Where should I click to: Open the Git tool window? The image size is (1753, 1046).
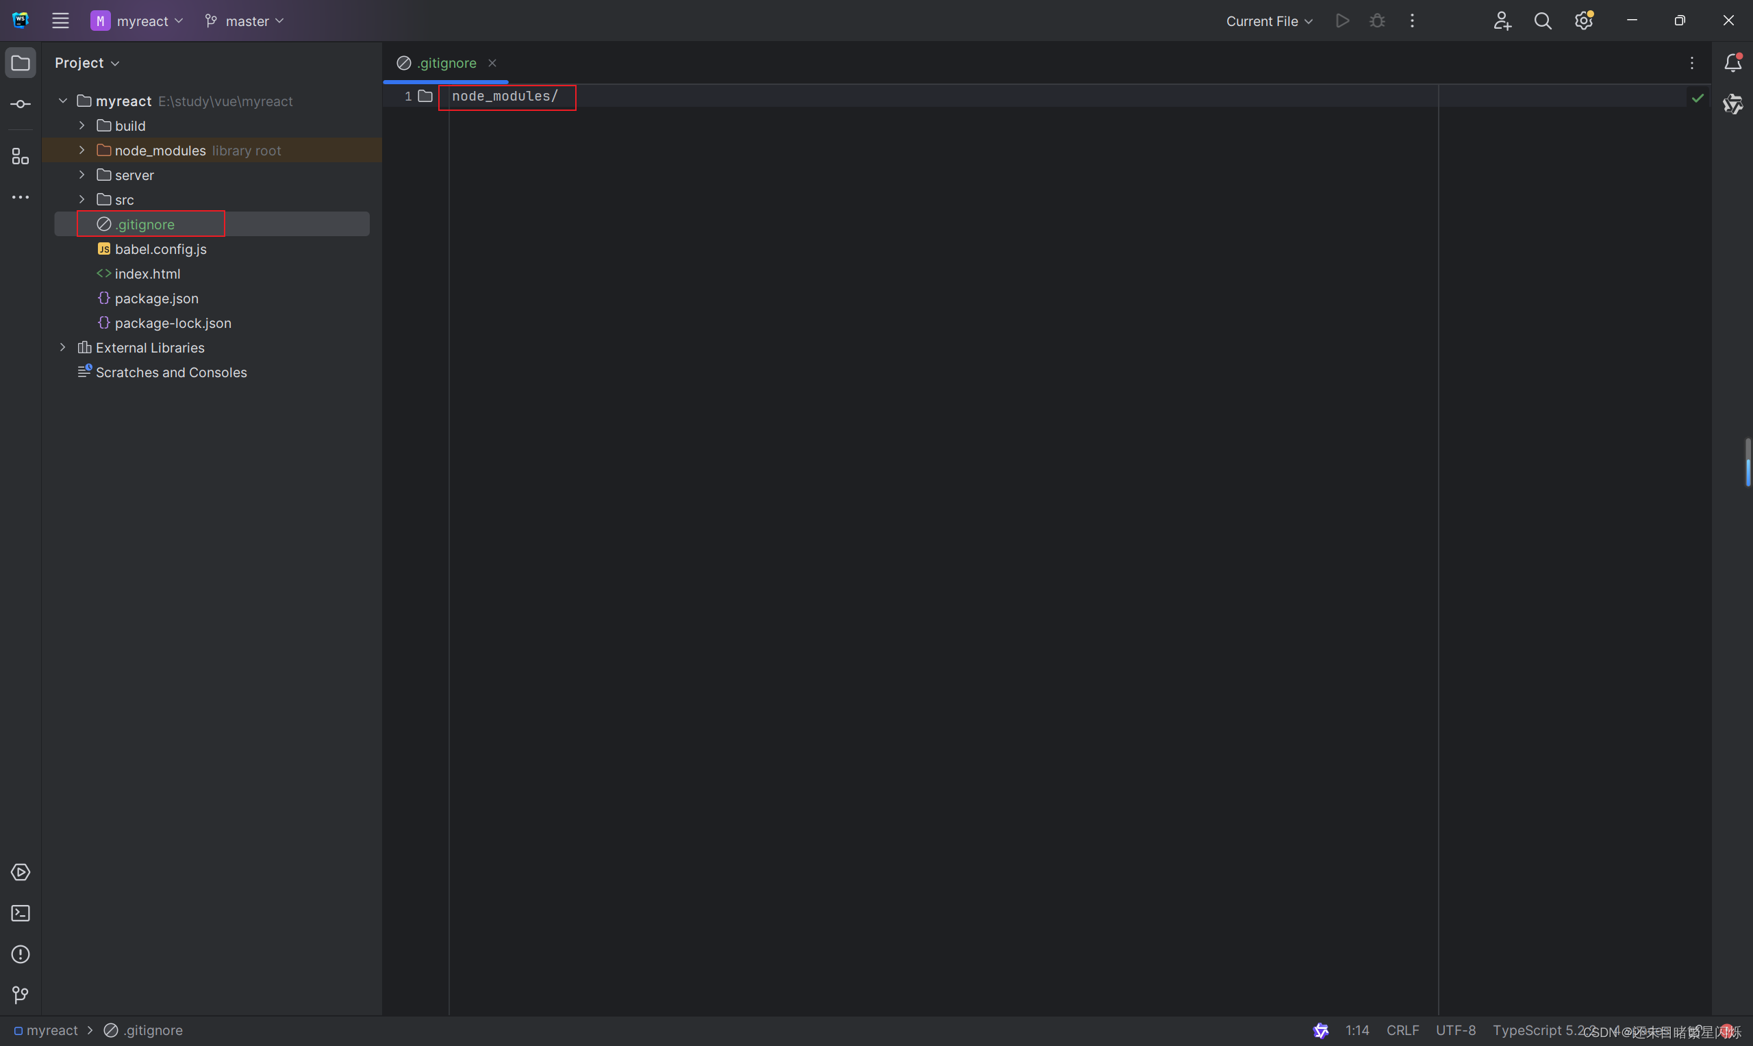(x=21, y=995)
